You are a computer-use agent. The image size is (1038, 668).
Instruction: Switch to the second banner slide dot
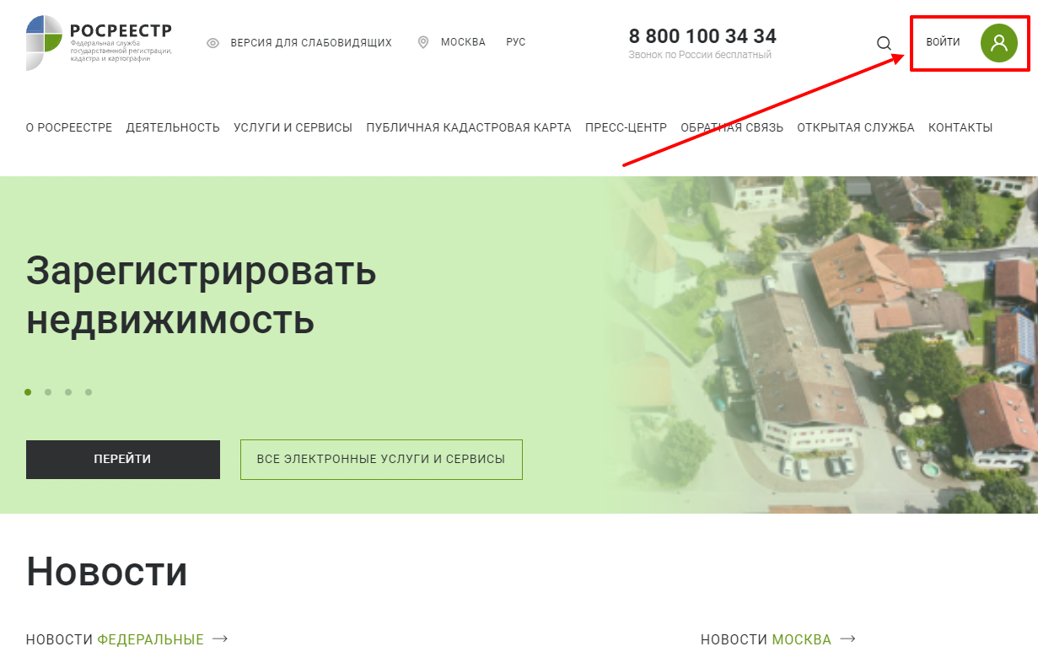point(48,392)
